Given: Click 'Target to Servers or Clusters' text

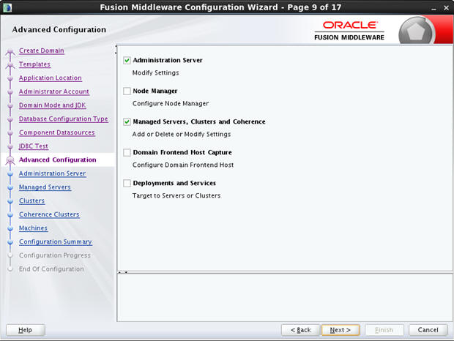Looking at the screenshot, I should [176, 195].
